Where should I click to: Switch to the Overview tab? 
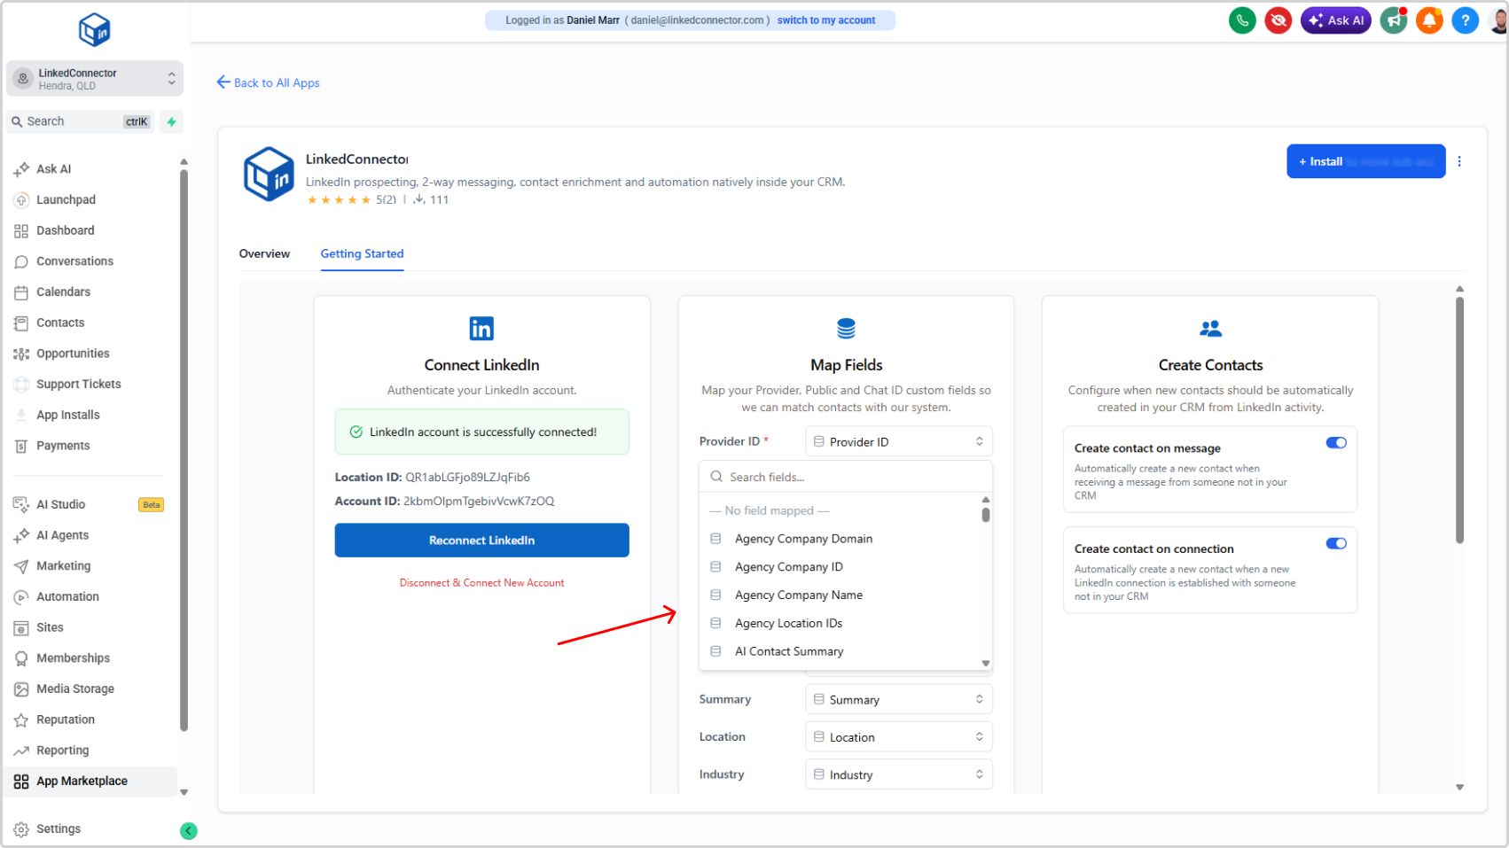click(264, 253)
